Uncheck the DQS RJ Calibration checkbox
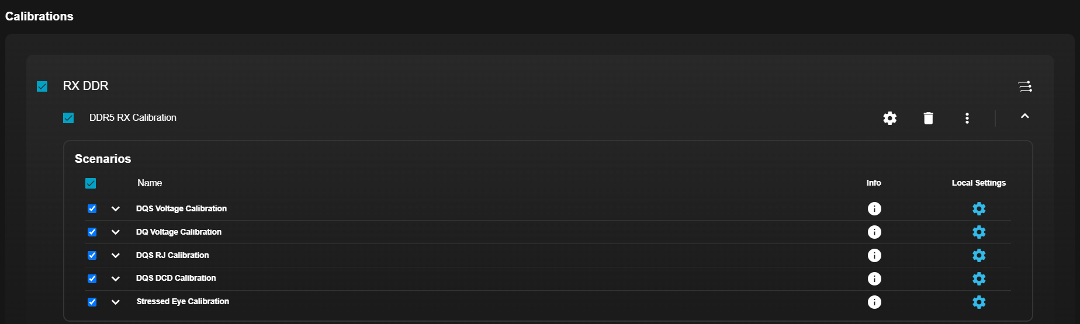The width and height of the screenshot is (1080, 324). tap(92, 255)
